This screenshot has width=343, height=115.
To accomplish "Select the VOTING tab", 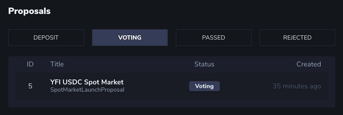I will click(x=130, y=38).
